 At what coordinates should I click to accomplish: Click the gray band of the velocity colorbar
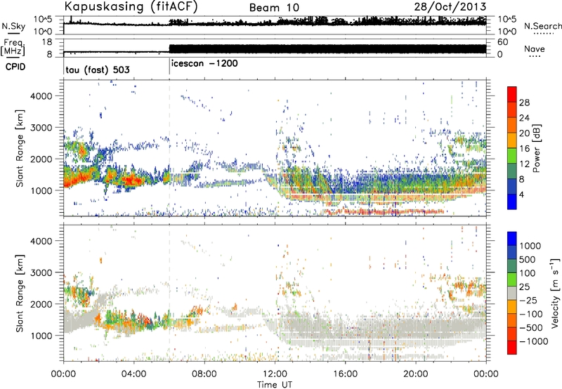point(512,293)
